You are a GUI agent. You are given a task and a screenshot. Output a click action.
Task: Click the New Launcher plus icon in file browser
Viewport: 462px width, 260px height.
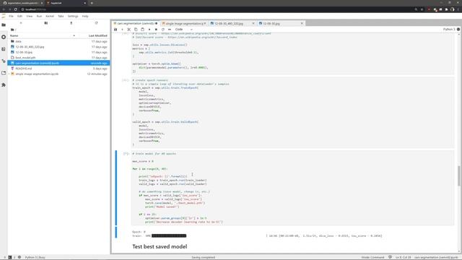point(21,23)
